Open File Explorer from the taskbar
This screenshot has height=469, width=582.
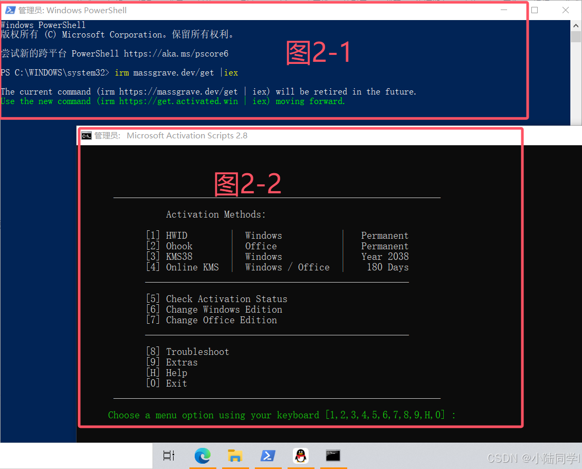coord(235,456)
